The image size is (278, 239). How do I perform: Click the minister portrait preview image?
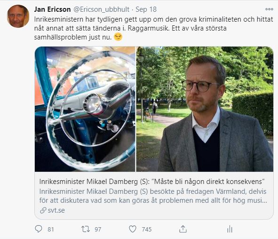pyautogui.click(x=205, y=109)
